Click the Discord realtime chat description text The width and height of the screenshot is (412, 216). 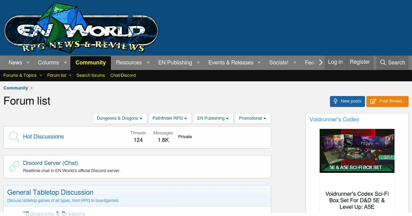(x=72, y=170)
